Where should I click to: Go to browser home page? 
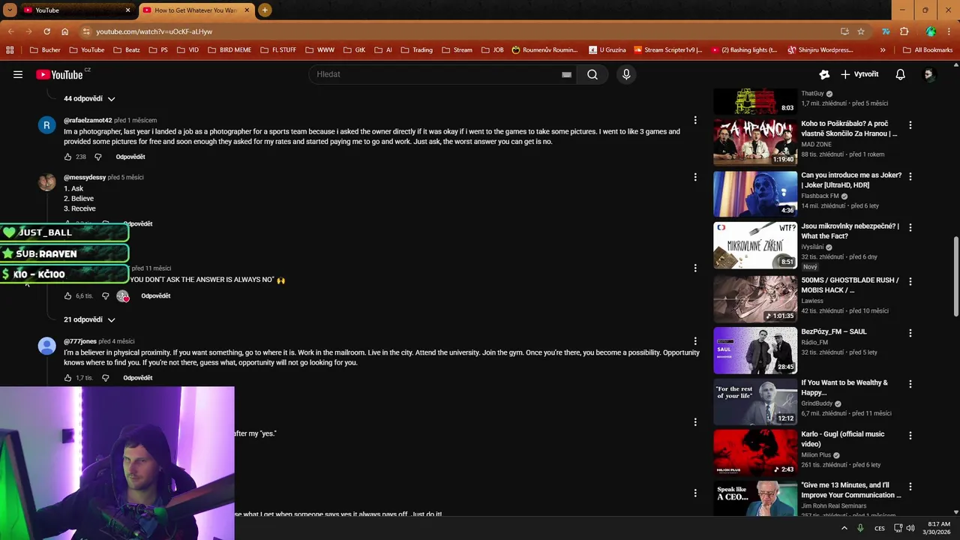[65, 31]
